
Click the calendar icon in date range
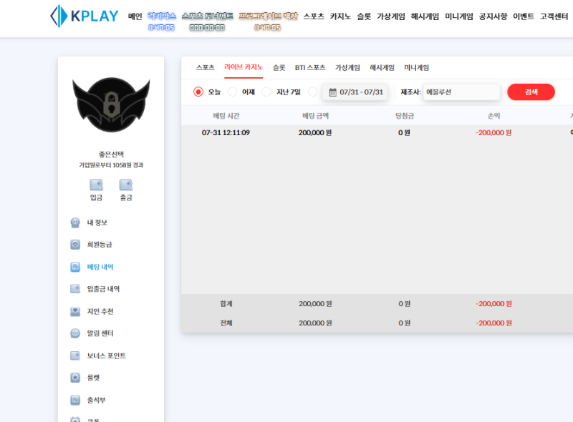click(332, 92)
